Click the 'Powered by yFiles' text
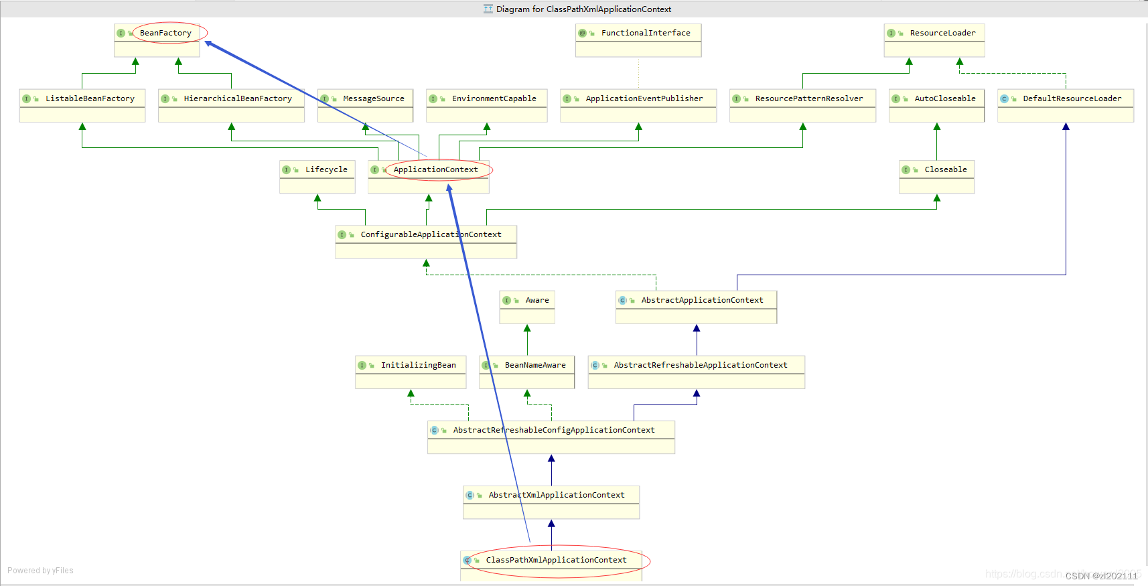Viewport: 1148px width, 586px height. coord(40,571)
